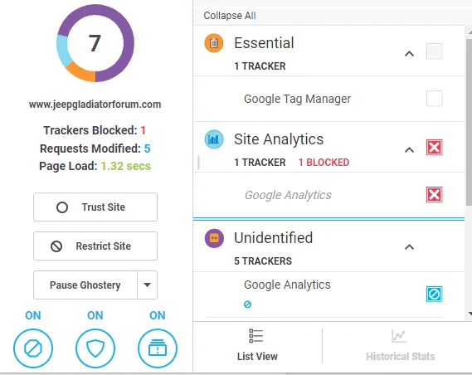
Task: Click the small blue anti-tracking icon under Google Analytics
Action: click(247, 304)
